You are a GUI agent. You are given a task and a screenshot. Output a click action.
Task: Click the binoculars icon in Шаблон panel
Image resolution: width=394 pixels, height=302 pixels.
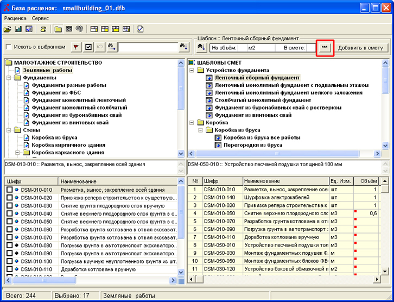200,47
